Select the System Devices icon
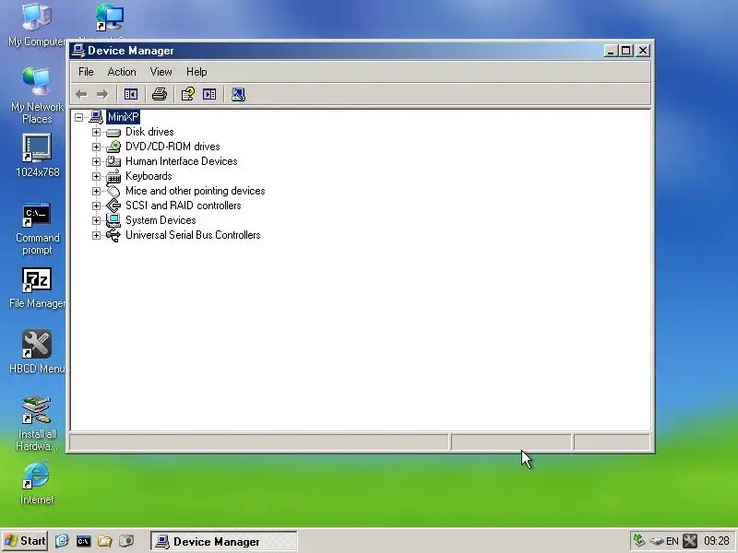Image resolution: width=738 pixels, height=553 pixels. point(113,220)
